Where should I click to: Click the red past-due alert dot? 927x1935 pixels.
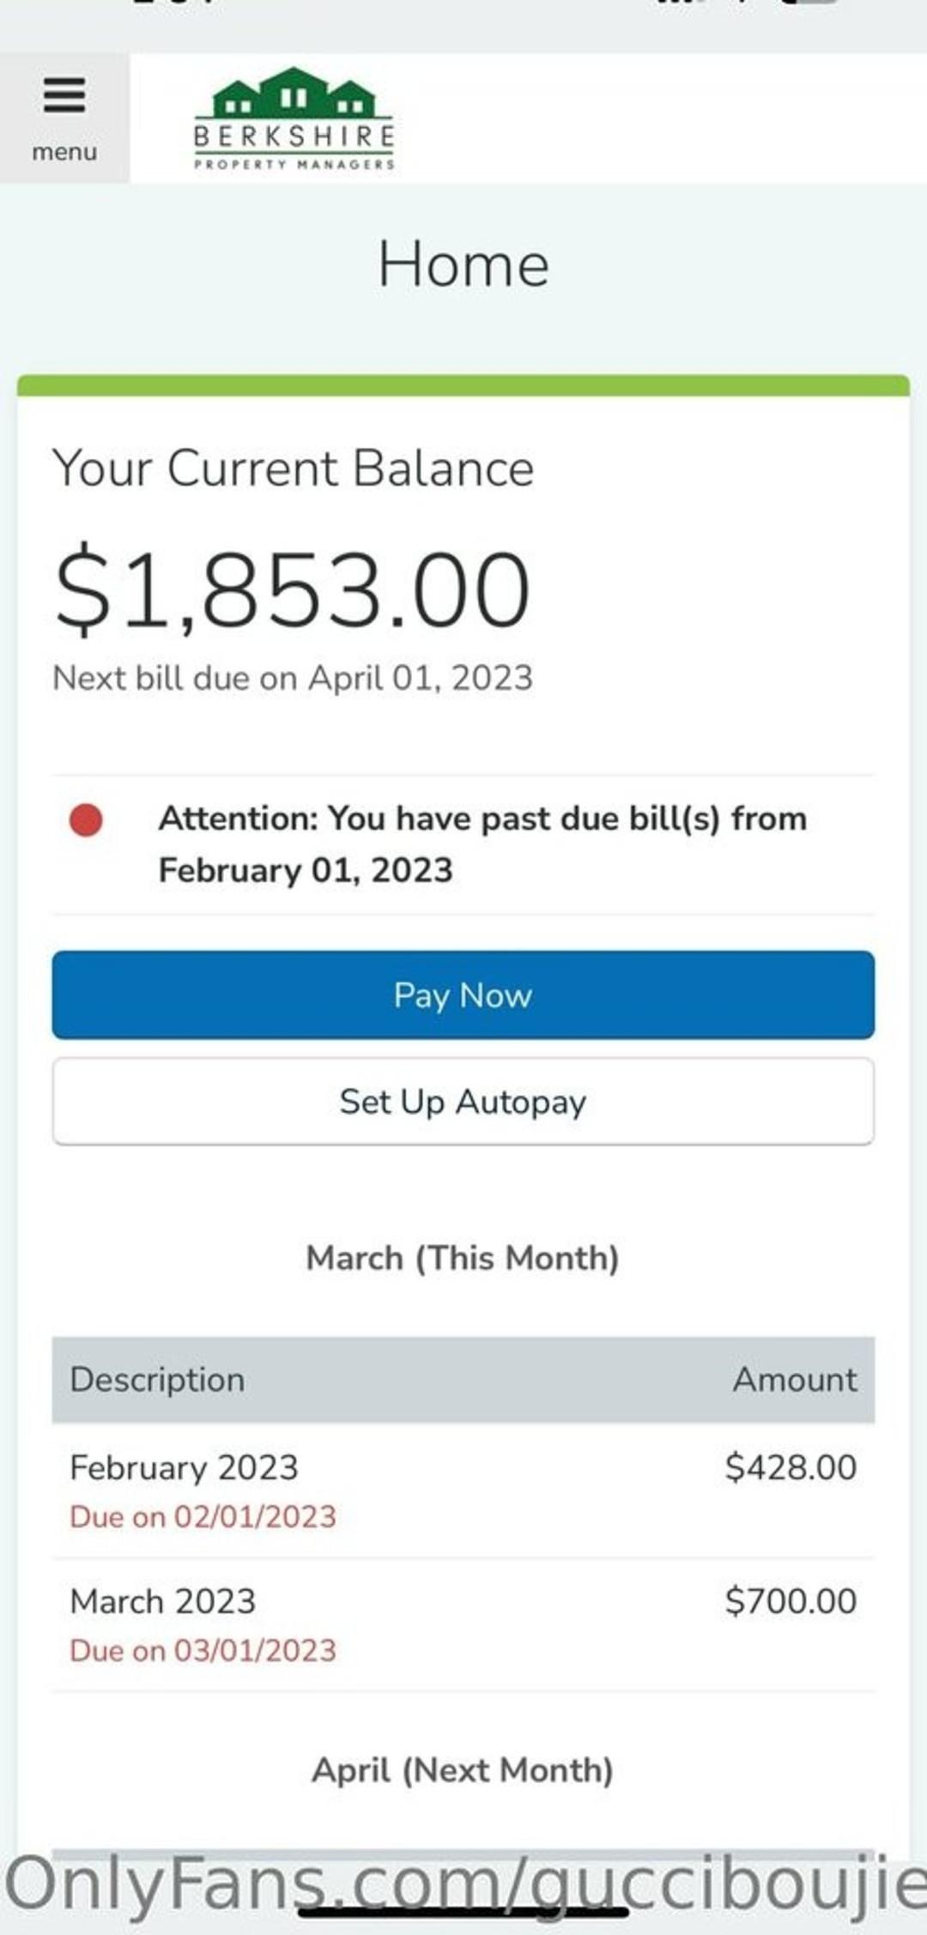tap(86, 819)
